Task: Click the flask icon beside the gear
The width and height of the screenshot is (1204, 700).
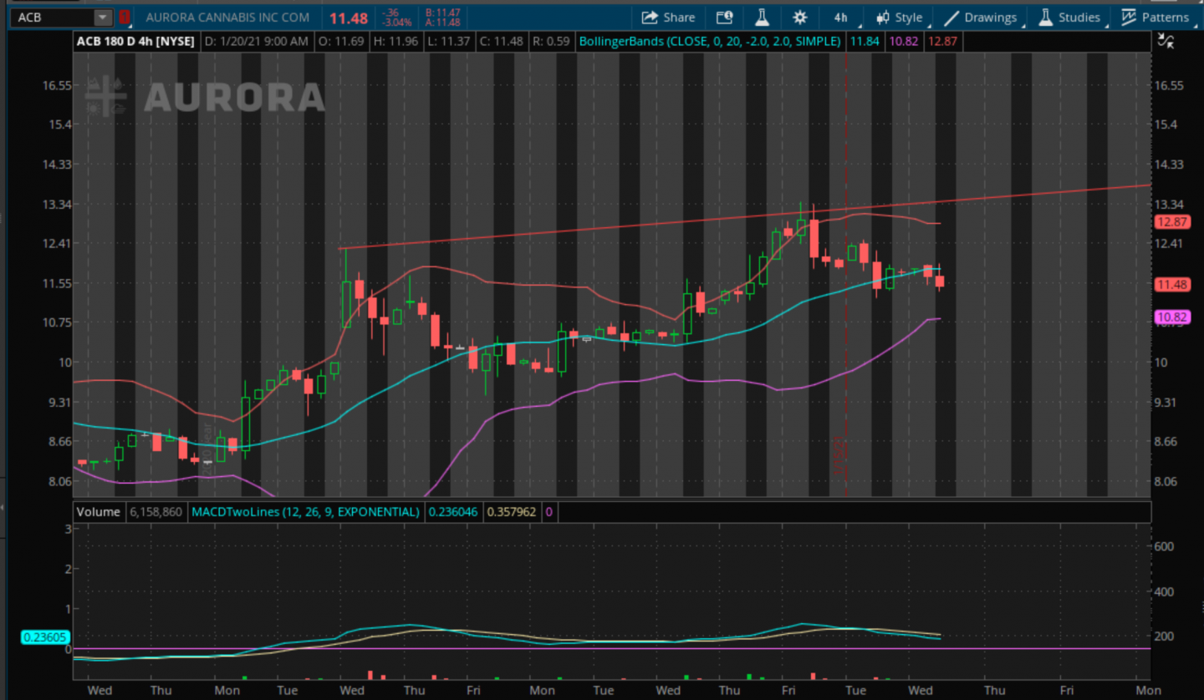Action: coord(762,18)
